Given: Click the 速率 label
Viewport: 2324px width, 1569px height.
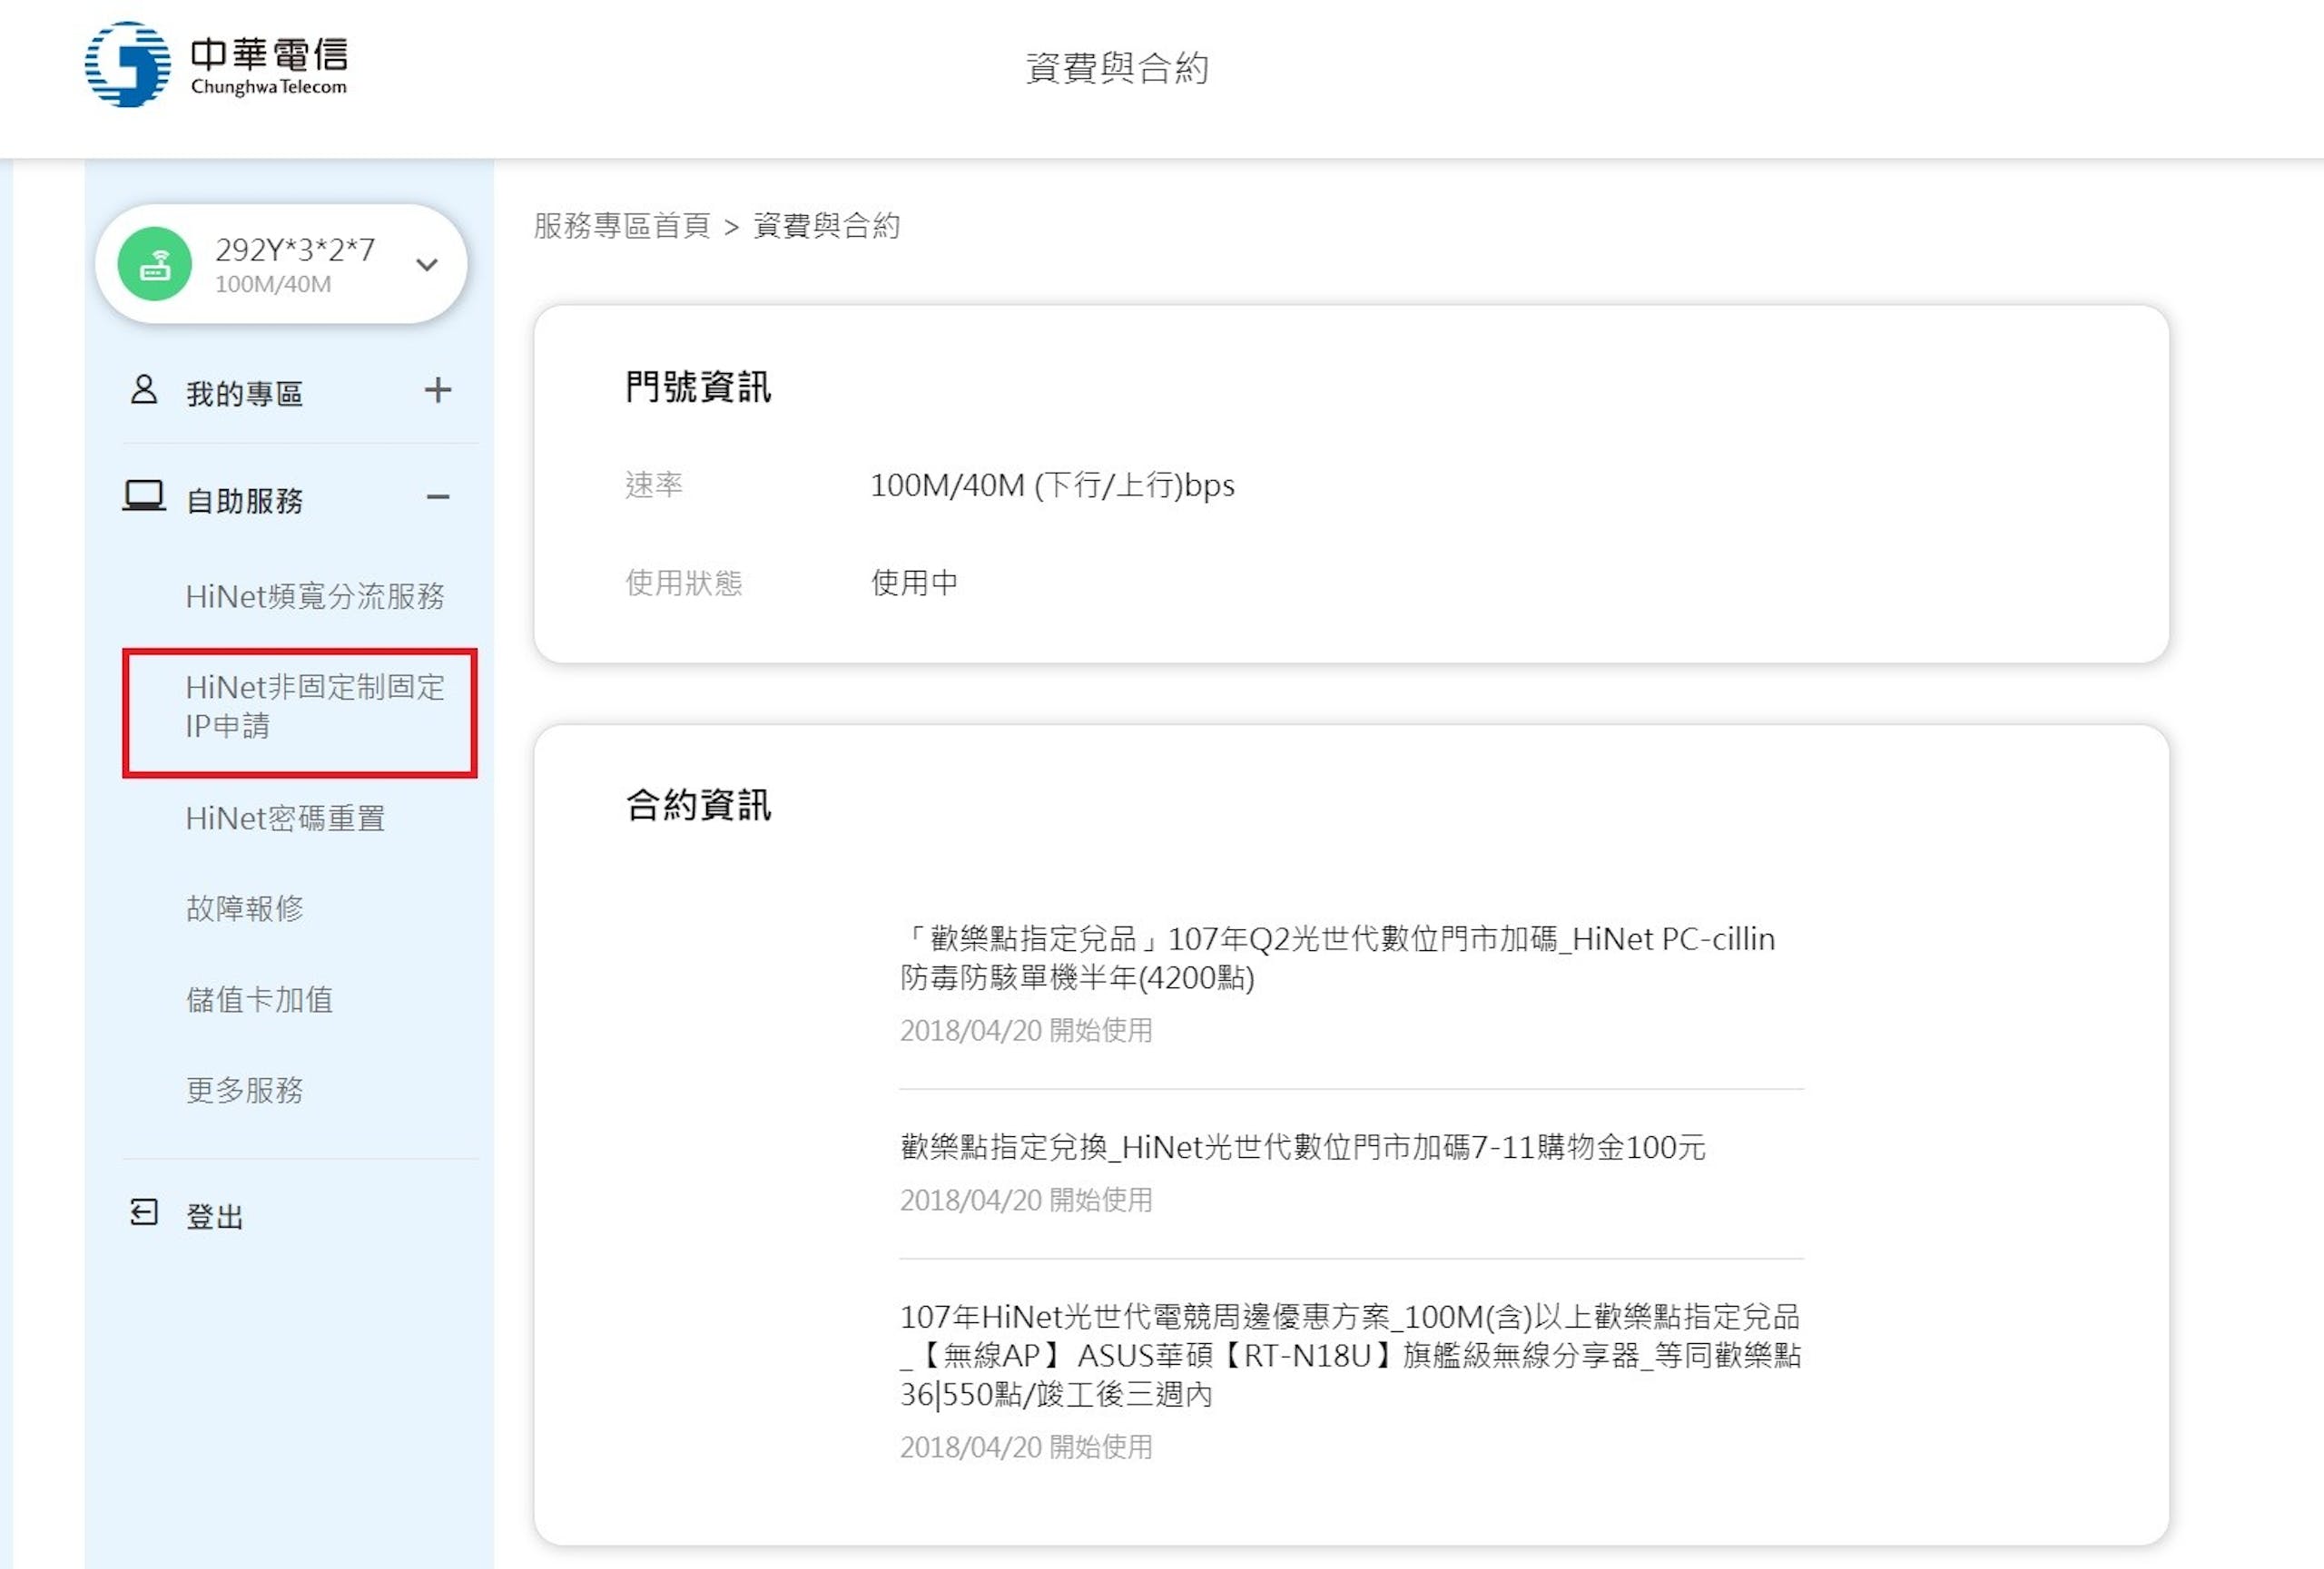Looking at the screenshot, I should pyautogui.click(x=654, y=485).
